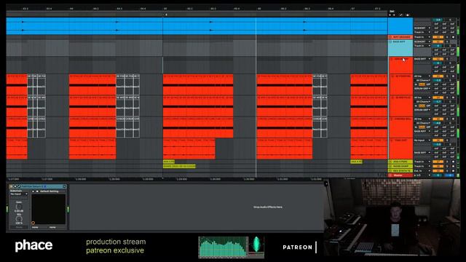This screenshot has height=262, width=466.
Task: Select the long yellow clip on the NOISE RAMP track
Action: (179, 166)
